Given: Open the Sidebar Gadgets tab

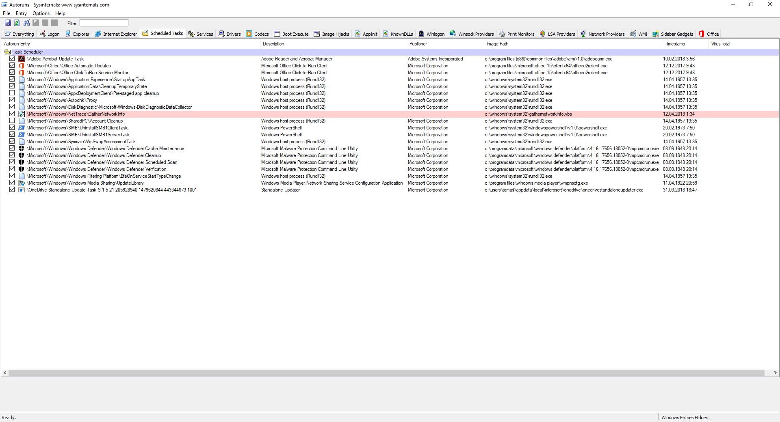Looking at the screenshot, I should 673,34.
